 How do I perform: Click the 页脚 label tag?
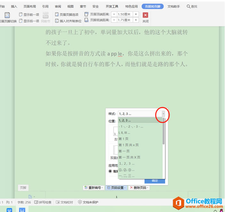[23, 188]
